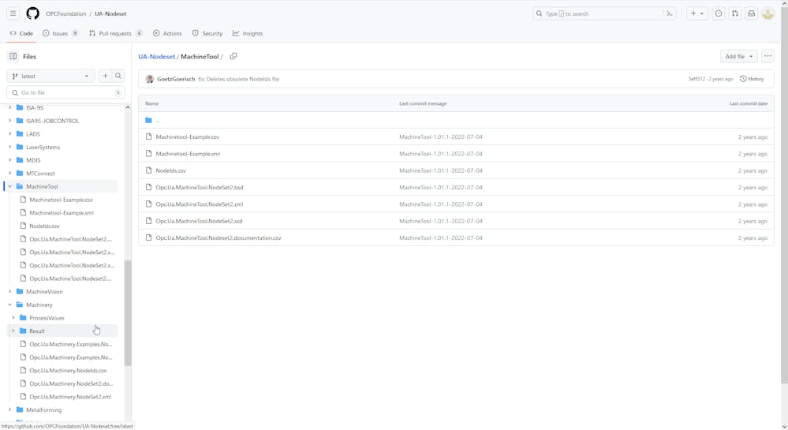Open the GitHub hamburger navigation menu
788x430 pixels.
click(x=13, y=13)
